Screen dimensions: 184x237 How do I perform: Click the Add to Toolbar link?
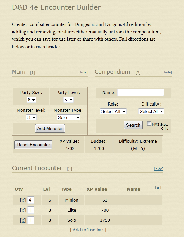pos(88,230)
